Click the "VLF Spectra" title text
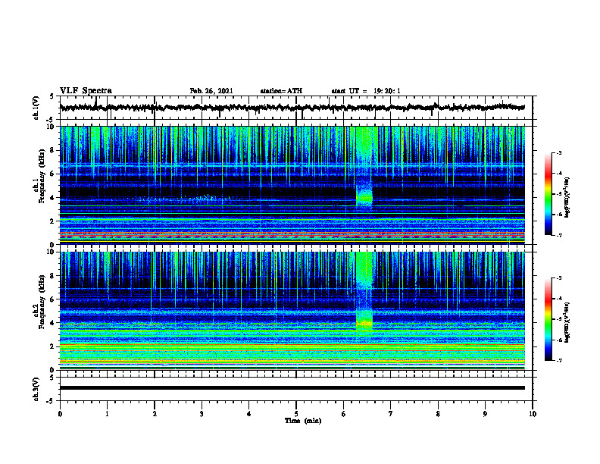 pyautogui.click(x=86, y=91)
